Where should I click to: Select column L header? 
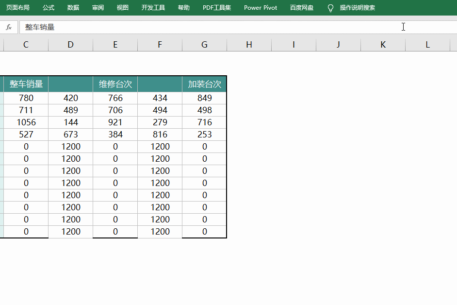coord(427,45)
